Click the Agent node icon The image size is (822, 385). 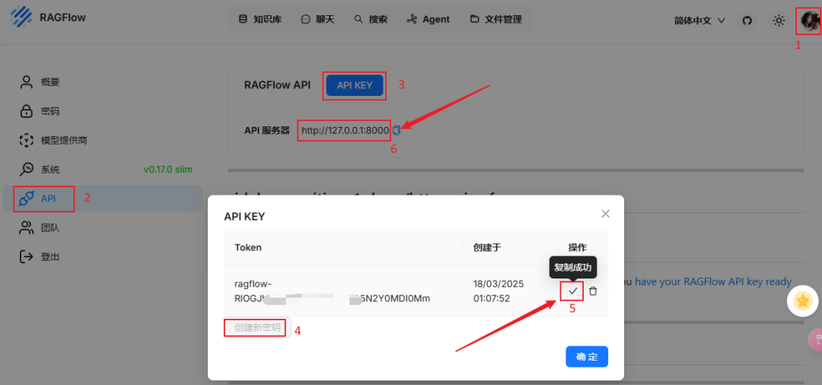click(412, 19)
